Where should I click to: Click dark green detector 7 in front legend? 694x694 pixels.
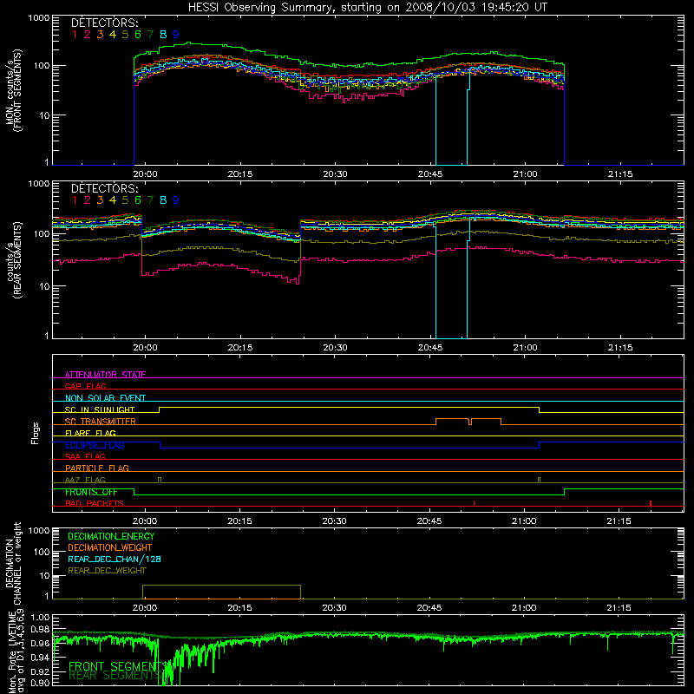150,35
